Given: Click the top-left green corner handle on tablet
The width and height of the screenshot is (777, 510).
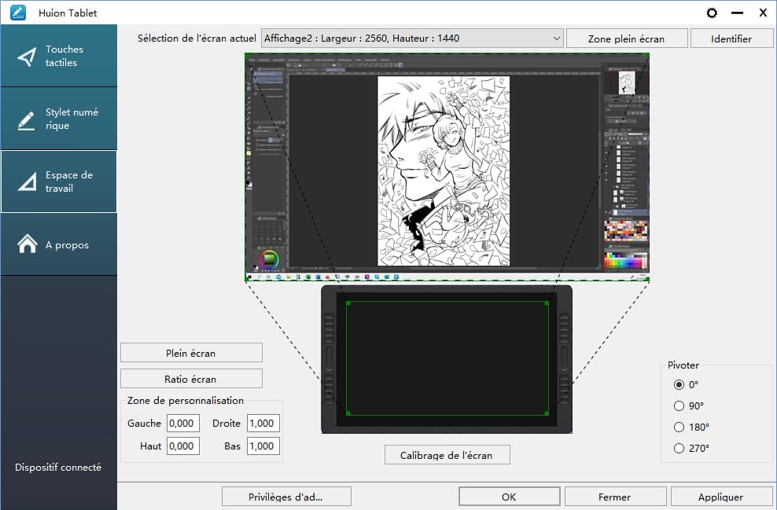Looking at the screenshot, I should (348, 303).
